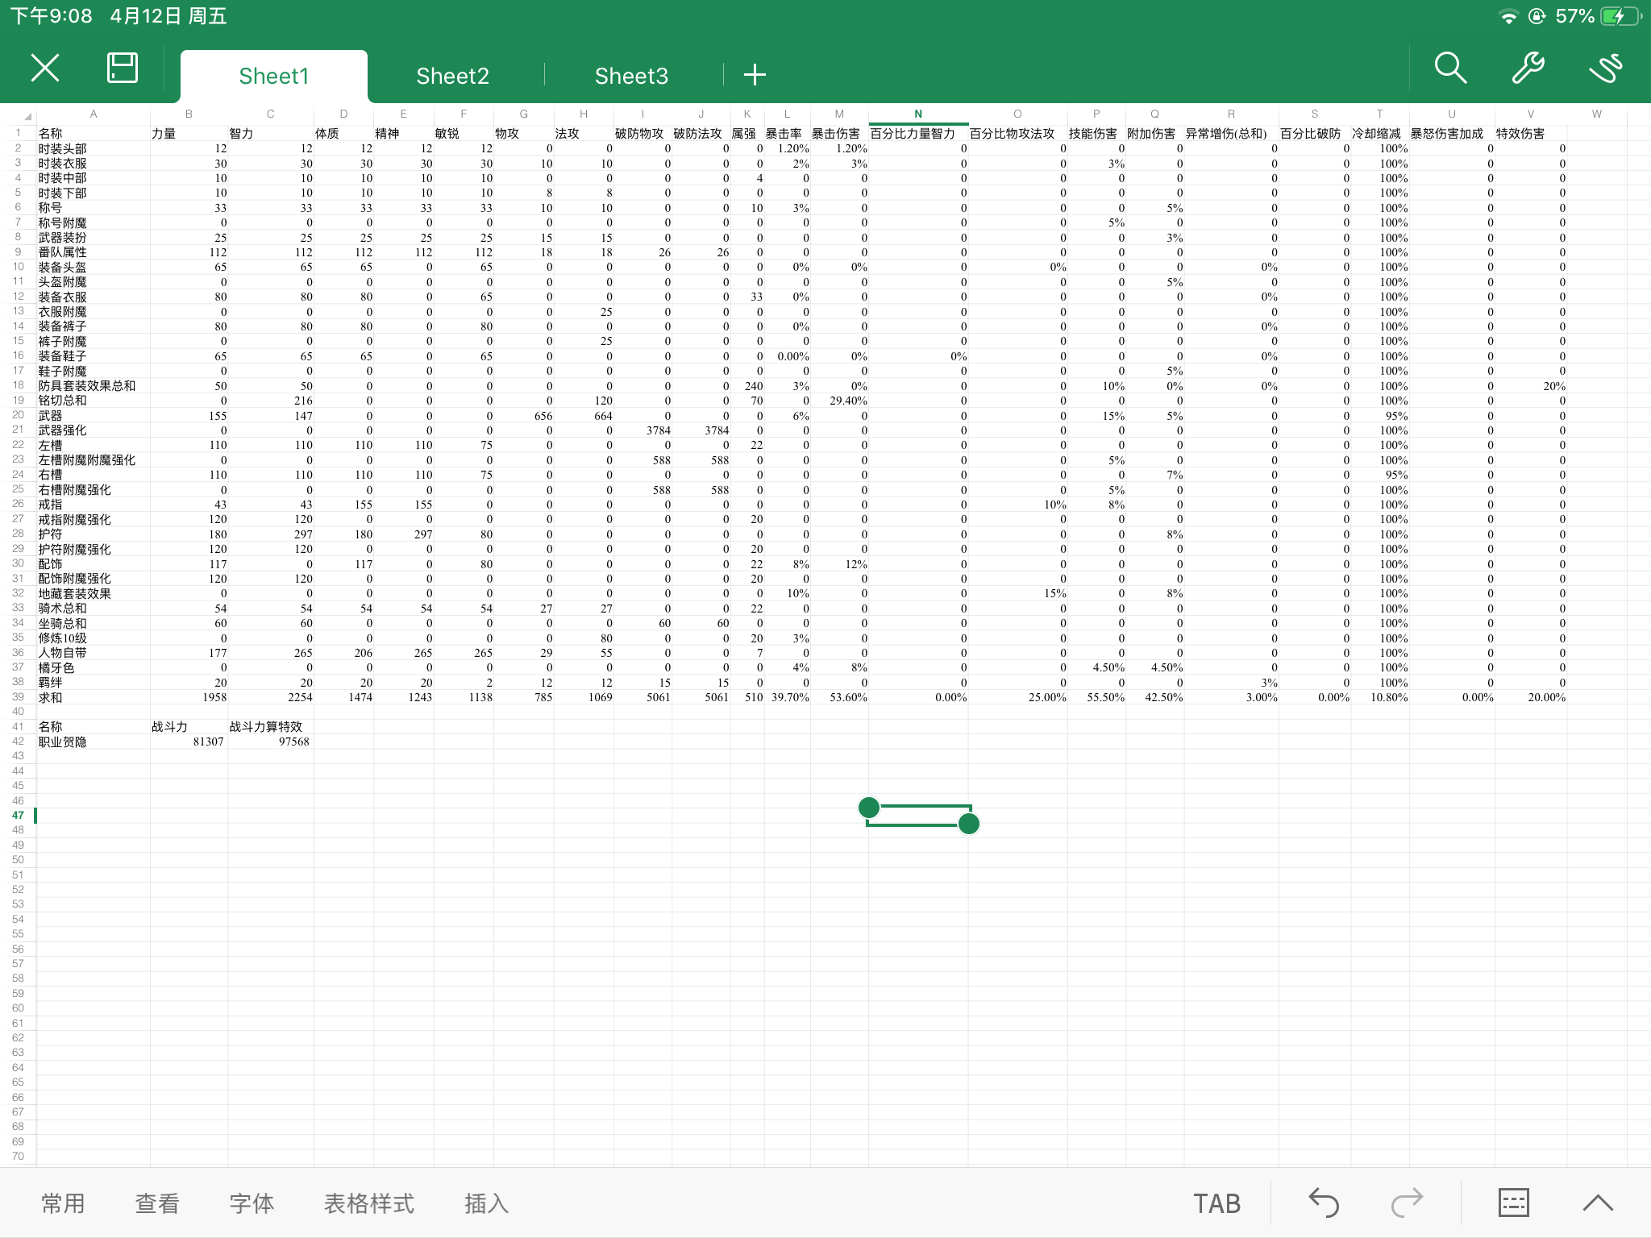The image size is (1651, 1238).
Task: Select the sum cell 53.60%
Action: [x=839, y=697]
